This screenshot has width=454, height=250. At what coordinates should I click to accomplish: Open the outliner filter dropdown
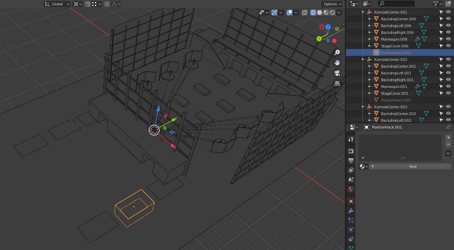(x=438, y=4)
